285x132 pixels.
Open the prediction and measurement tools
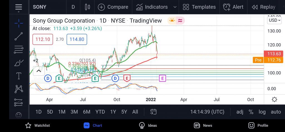19,102
